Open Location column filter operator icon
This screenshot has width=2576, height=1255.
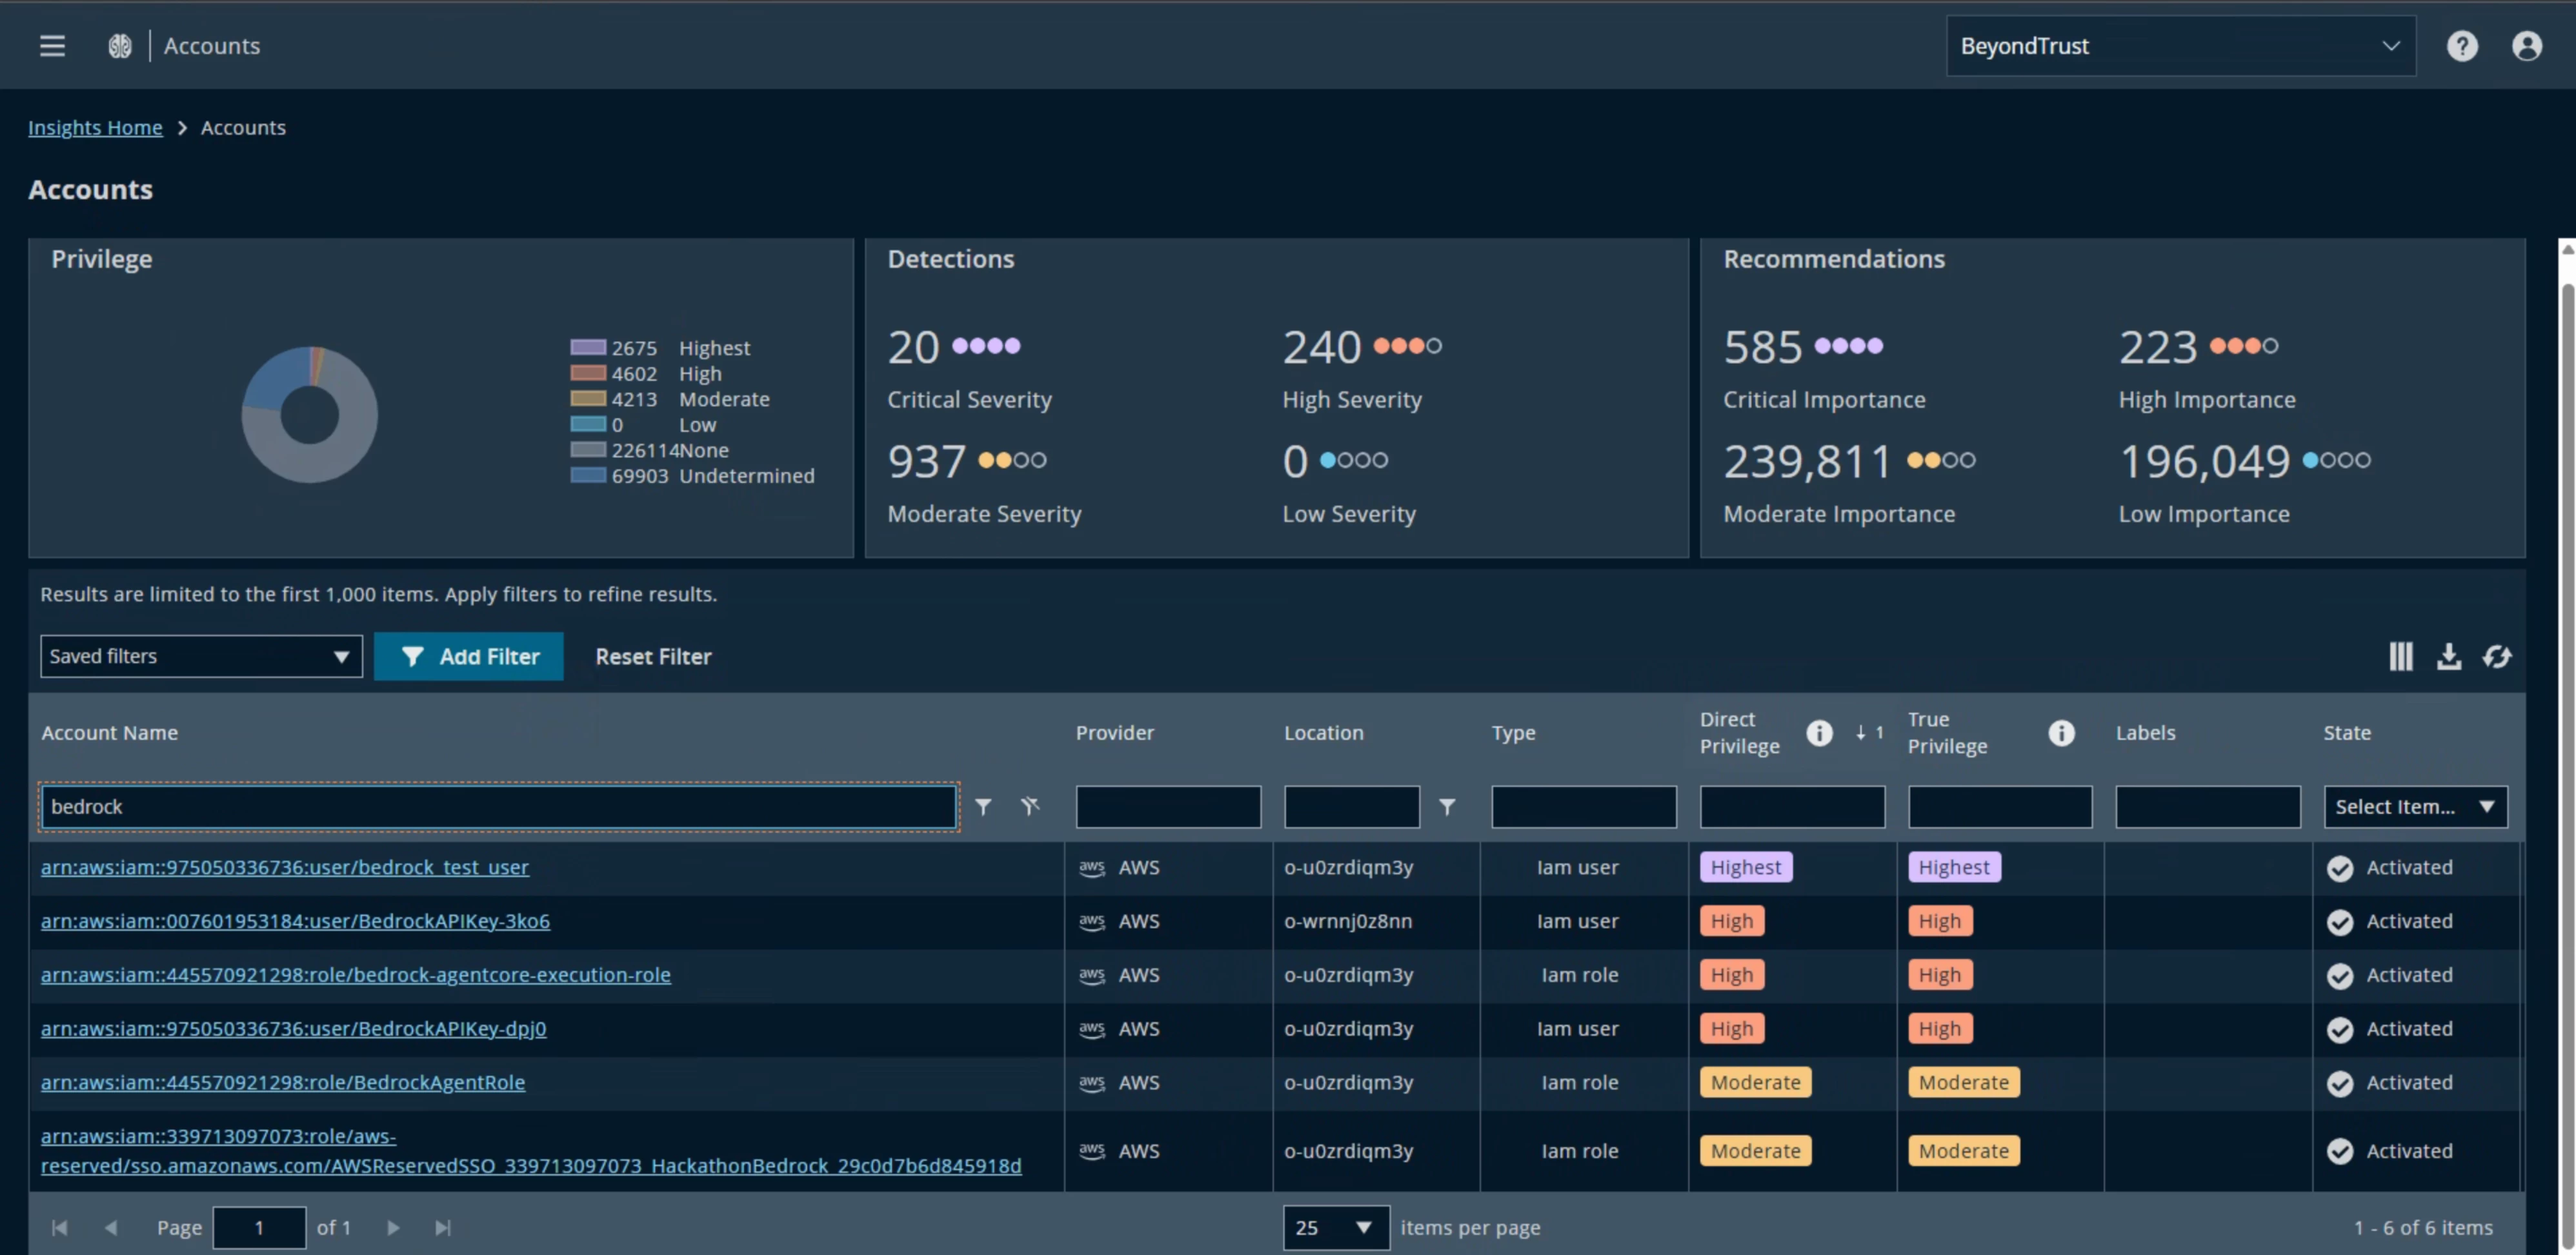(x=1446, y=806)
